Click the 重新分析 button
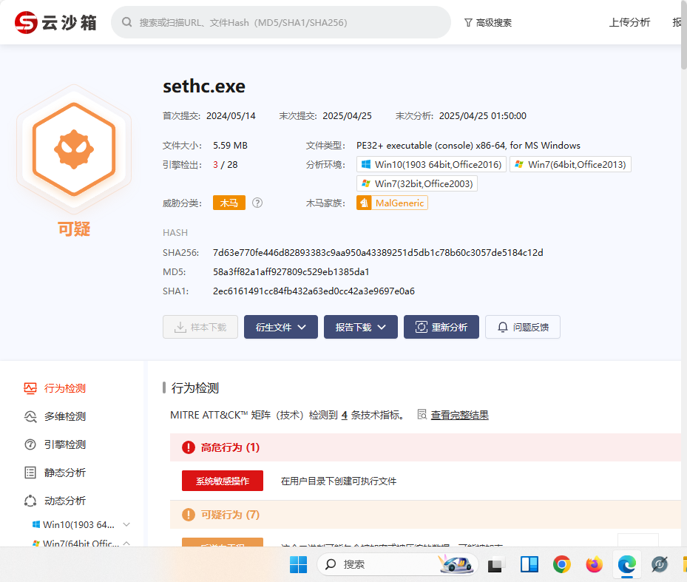687x582 pixels. coord(441,327)
